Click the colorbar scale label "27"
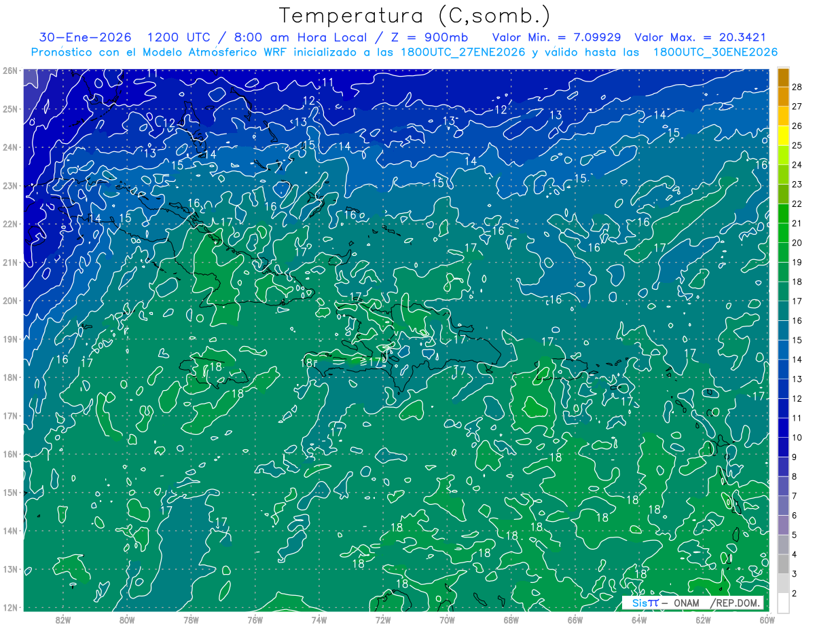815x629 pixels. [797, 107]
